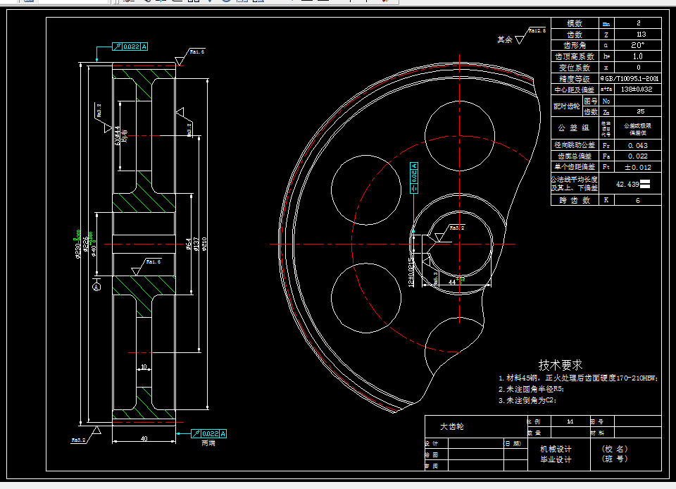Select the 径向跳动公差 value 0.043
Viewport: 676px width, 489px height.
pyautogui.click(x=638, y=145)
